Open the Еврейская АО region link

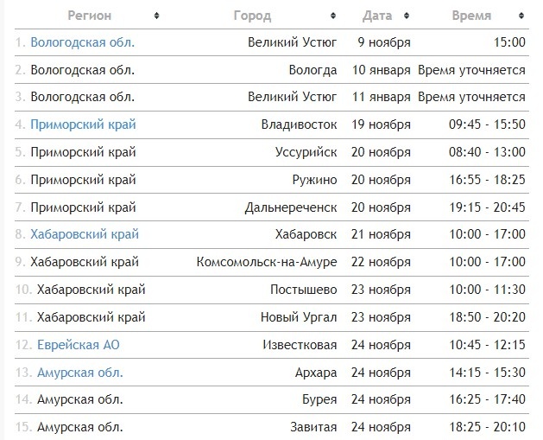(79, 345)
